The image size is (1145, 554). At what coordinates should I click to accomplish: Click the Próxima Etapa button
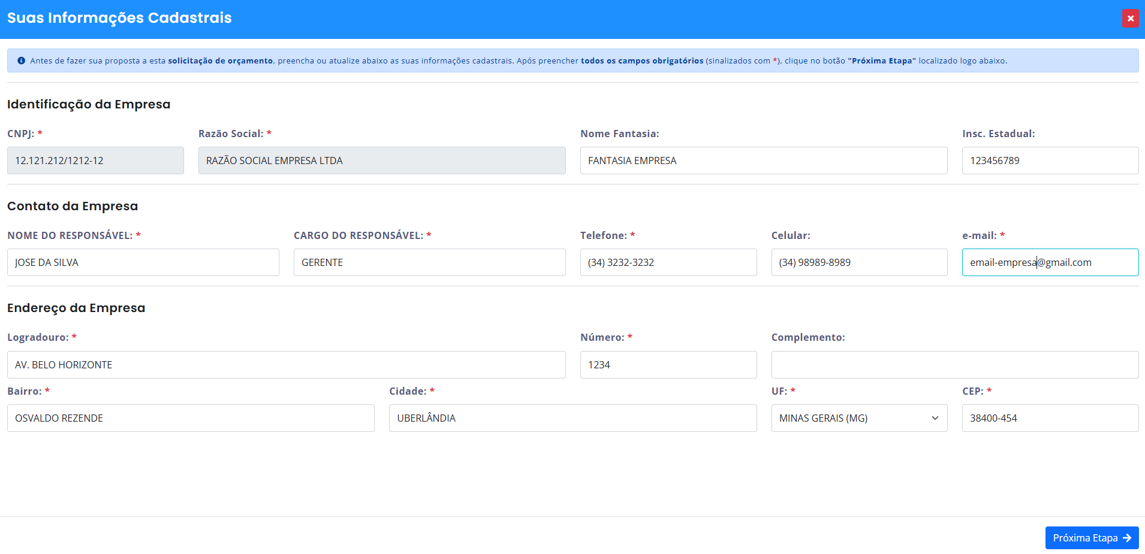pyautogui.click(x=1091, y=538)
